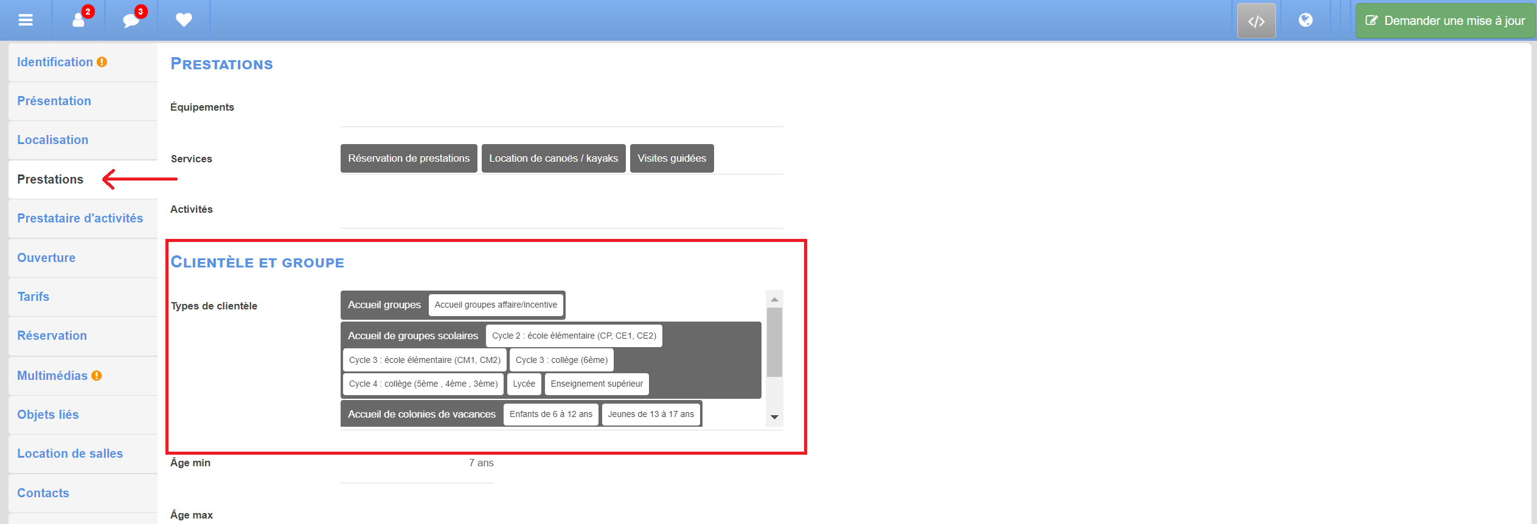Click the Multimédias orange warning icon
Screen dimensions: 1537x524
pos(97,376)
